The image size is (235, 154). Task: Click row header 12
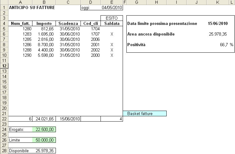click(4, 66)
